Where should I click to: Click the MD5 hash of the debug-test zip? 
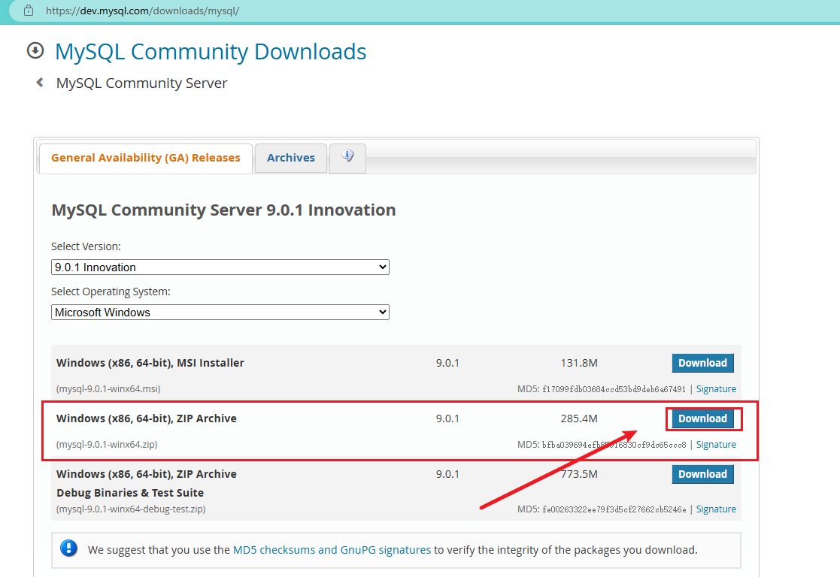coord(614,509)
